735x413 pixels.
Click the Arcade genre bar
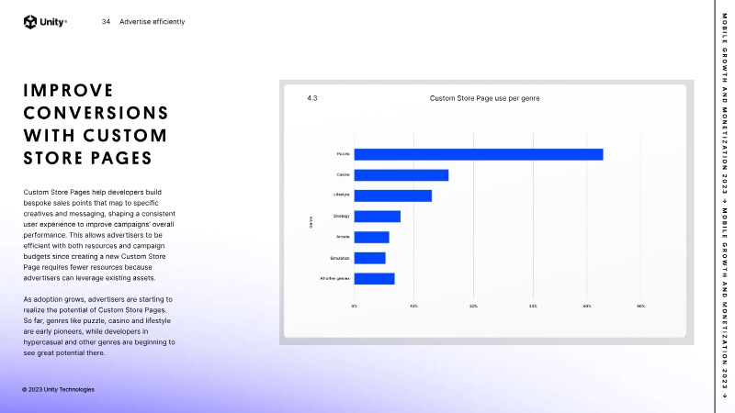click(371, 238)
